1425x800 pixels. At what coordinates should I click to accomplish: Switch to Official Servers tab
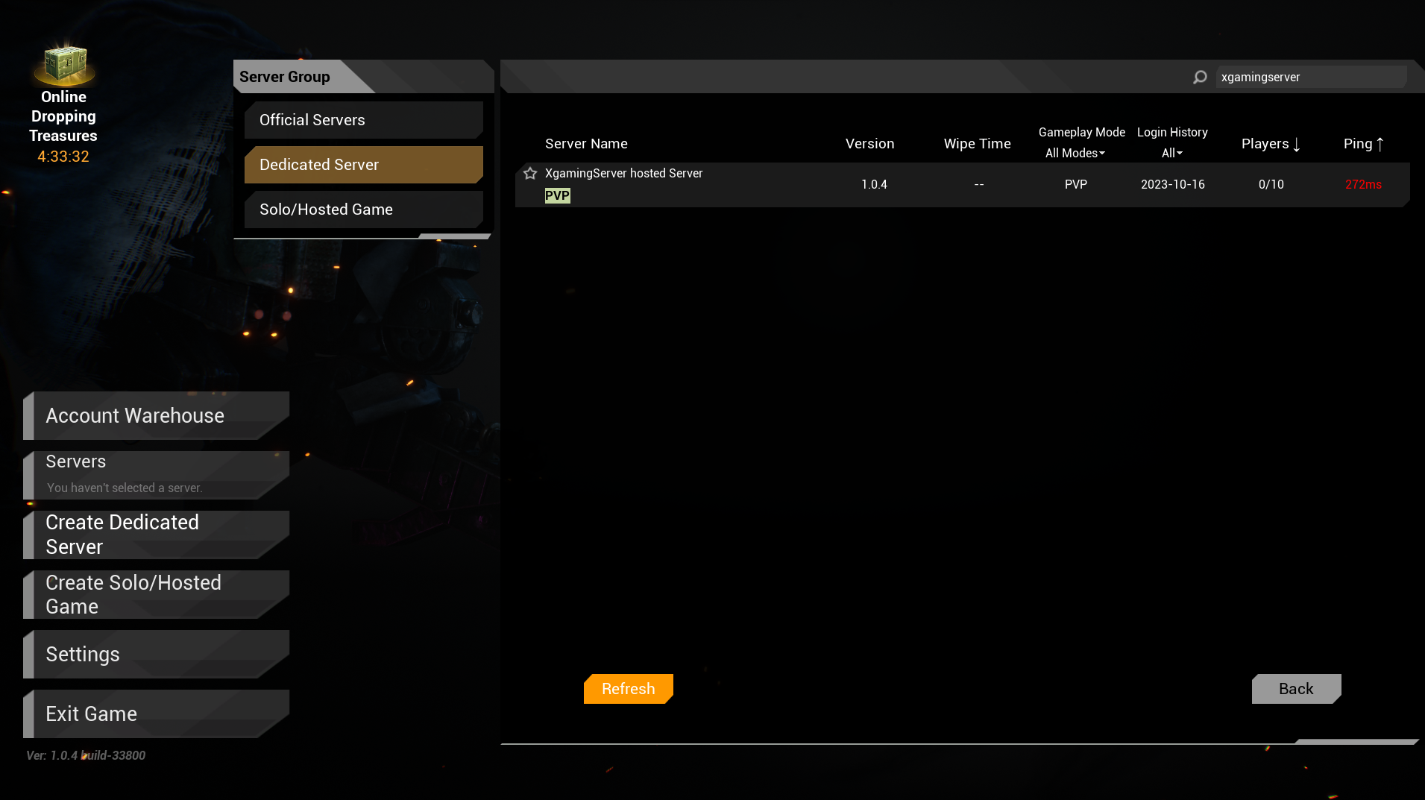click(x=363, y=120)
